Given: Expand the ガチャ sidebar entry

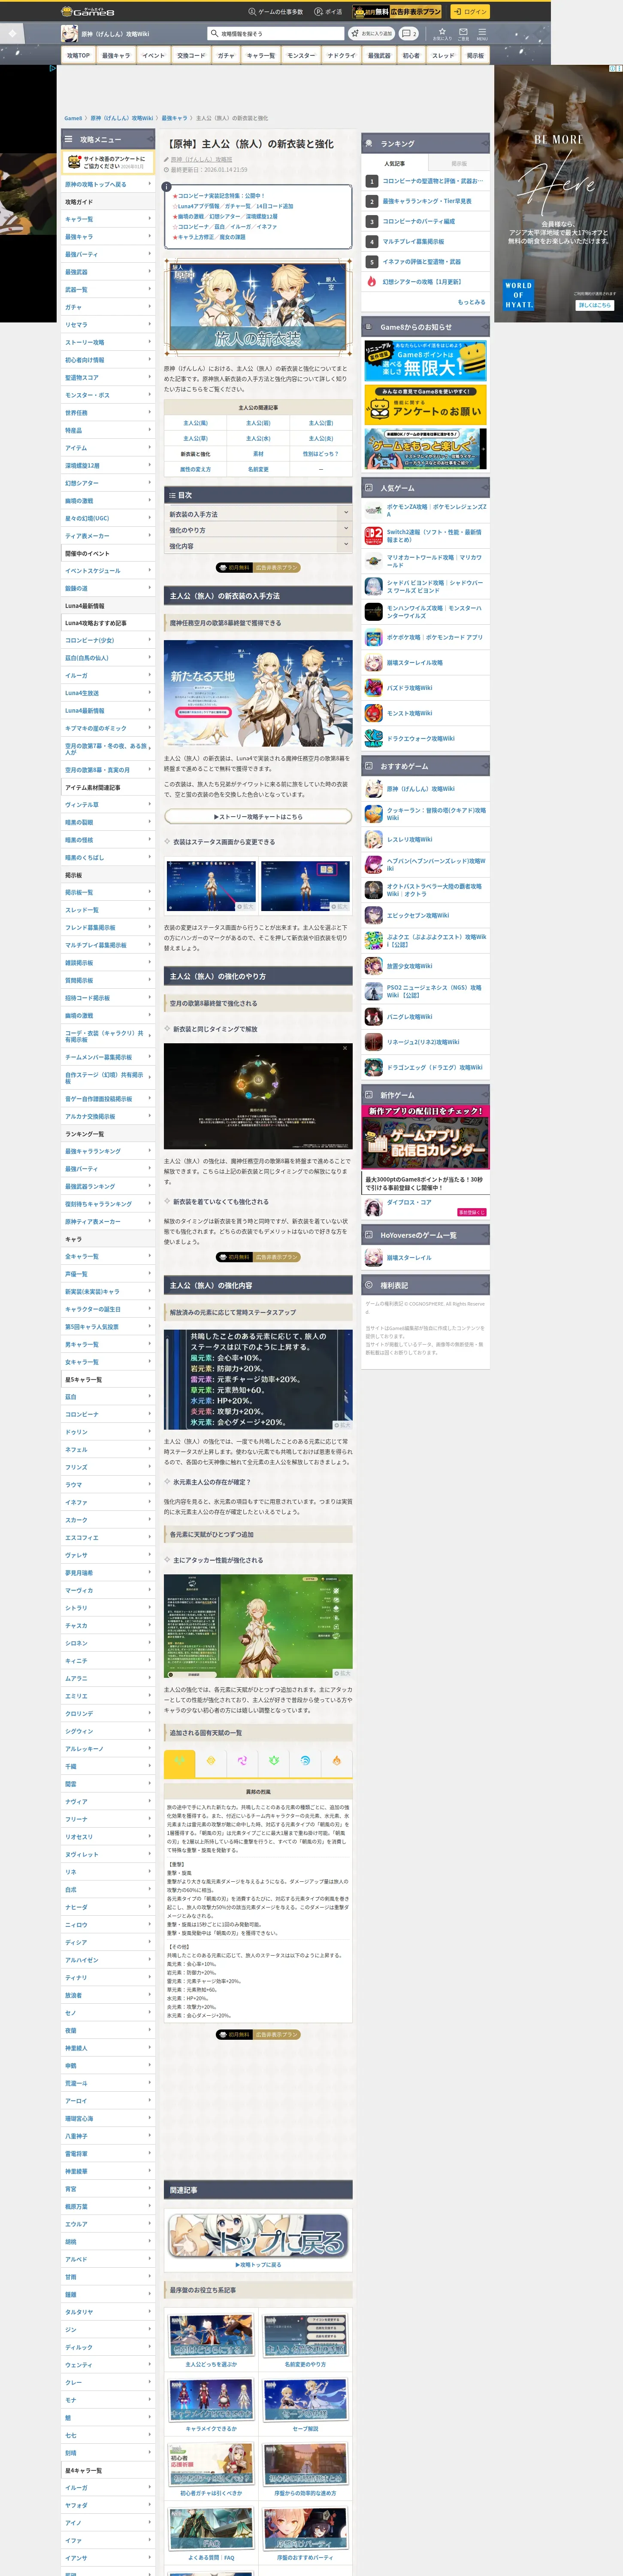Looking at the screenshot, I should [x=108, y=307].
